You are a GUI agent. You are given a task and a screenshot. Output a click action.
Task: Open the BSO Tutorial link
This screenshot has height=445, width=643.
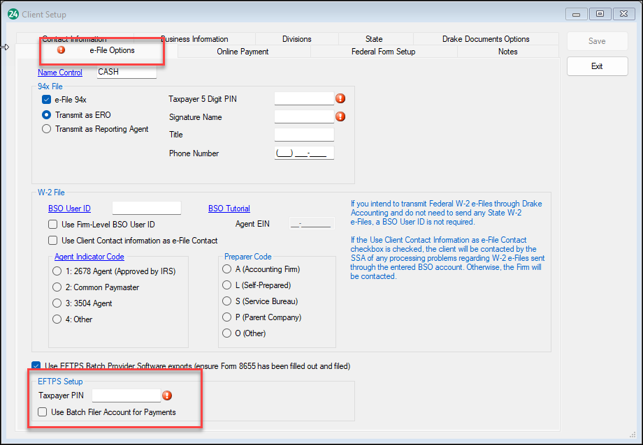click(229, 208)
